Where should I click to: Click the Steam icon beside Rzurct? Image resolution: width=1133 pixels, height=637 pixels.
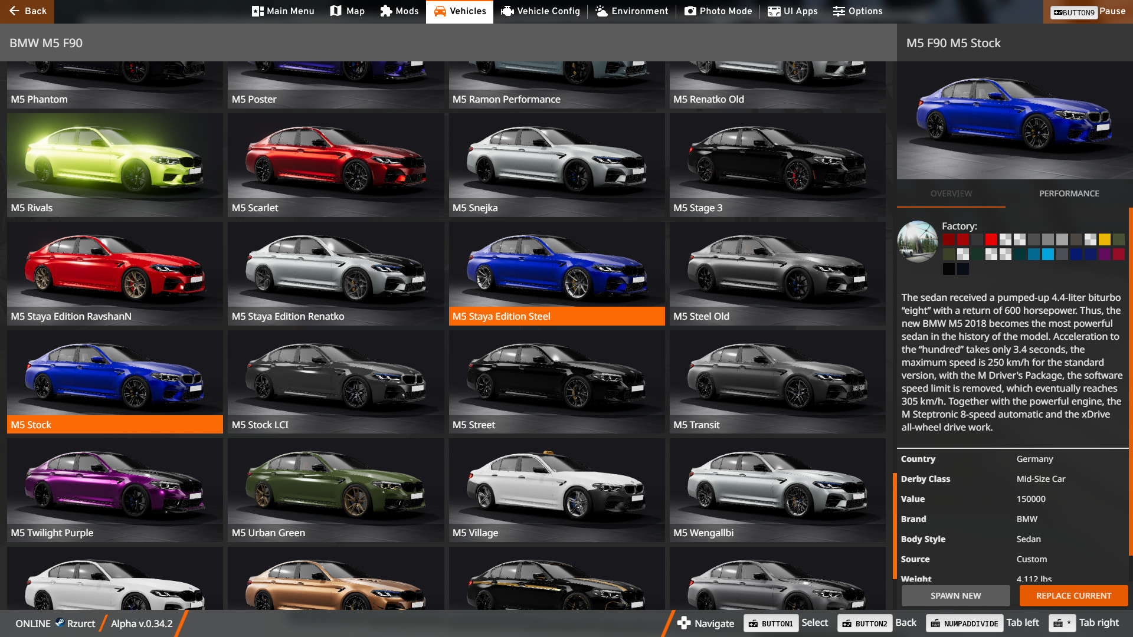click(x=60, y=622)
